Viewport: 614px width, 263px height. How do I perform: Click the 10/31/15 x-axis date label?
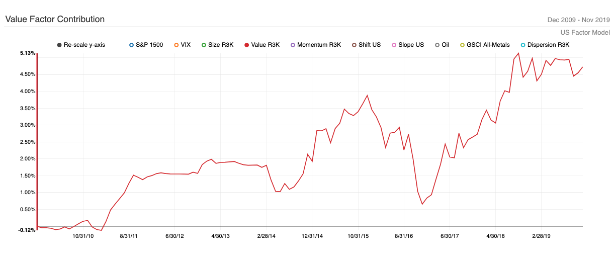(x=358, y=235)
